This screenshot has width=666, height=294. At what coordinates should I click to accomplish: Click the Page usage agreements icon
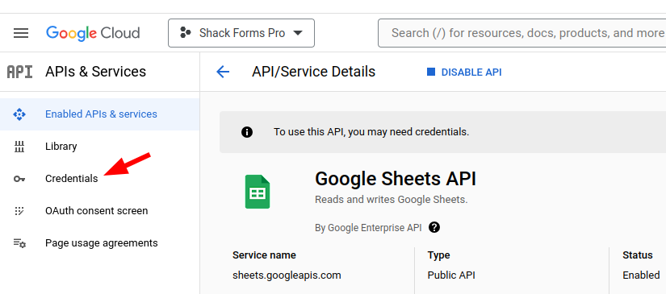coord(19,243)
